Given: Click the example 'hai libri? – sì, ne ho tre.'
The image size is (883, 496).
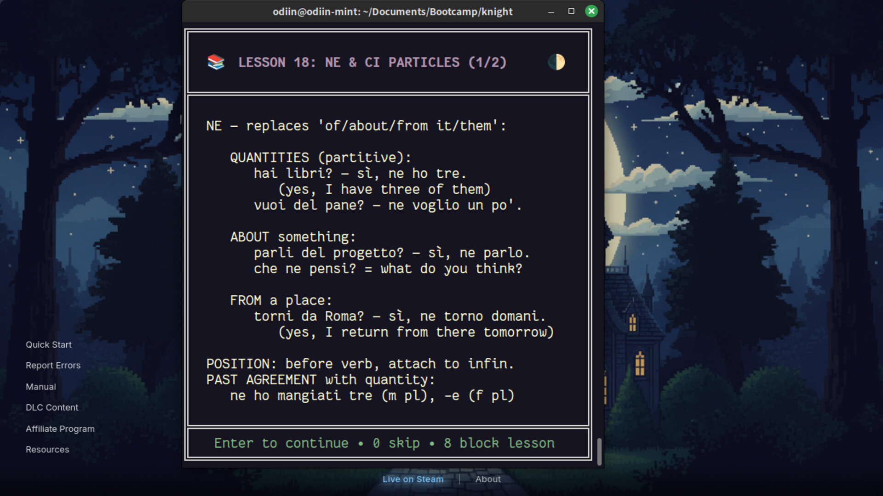Looking at the screenshot, I should pyautogui.click(x=360, y=174).
